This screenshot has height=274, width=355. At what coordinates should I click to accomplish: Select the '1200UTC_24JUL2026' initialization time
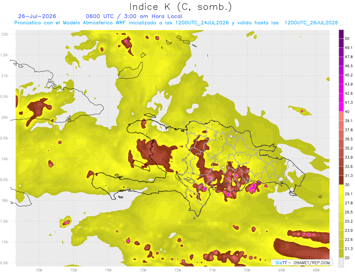[x=202, y=23]
